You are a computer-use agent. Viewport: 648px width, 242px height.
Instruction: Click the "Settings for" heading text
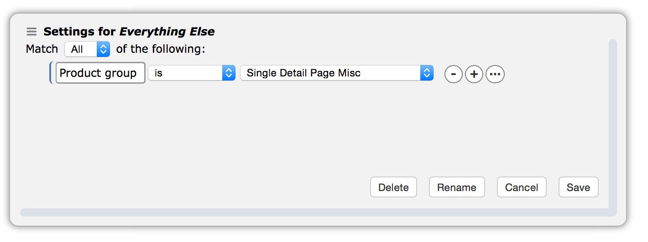coord(80,32)
